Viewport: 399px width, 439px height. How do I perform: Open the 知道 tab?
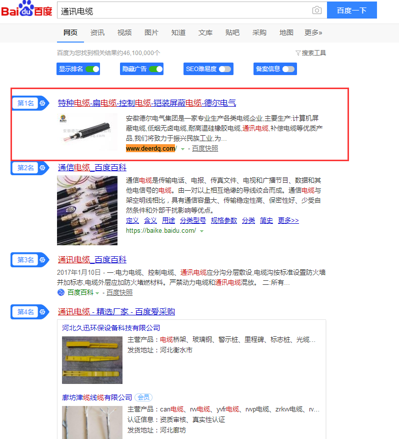click(178, 33)
